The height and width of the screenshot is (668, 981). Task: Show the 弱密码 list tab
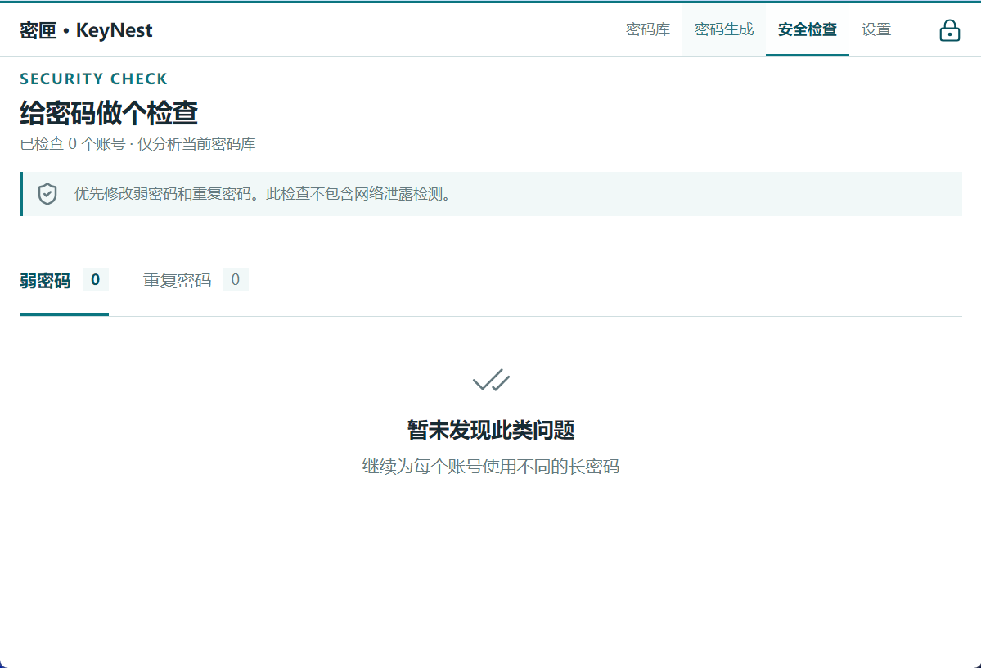click(64, 281)
